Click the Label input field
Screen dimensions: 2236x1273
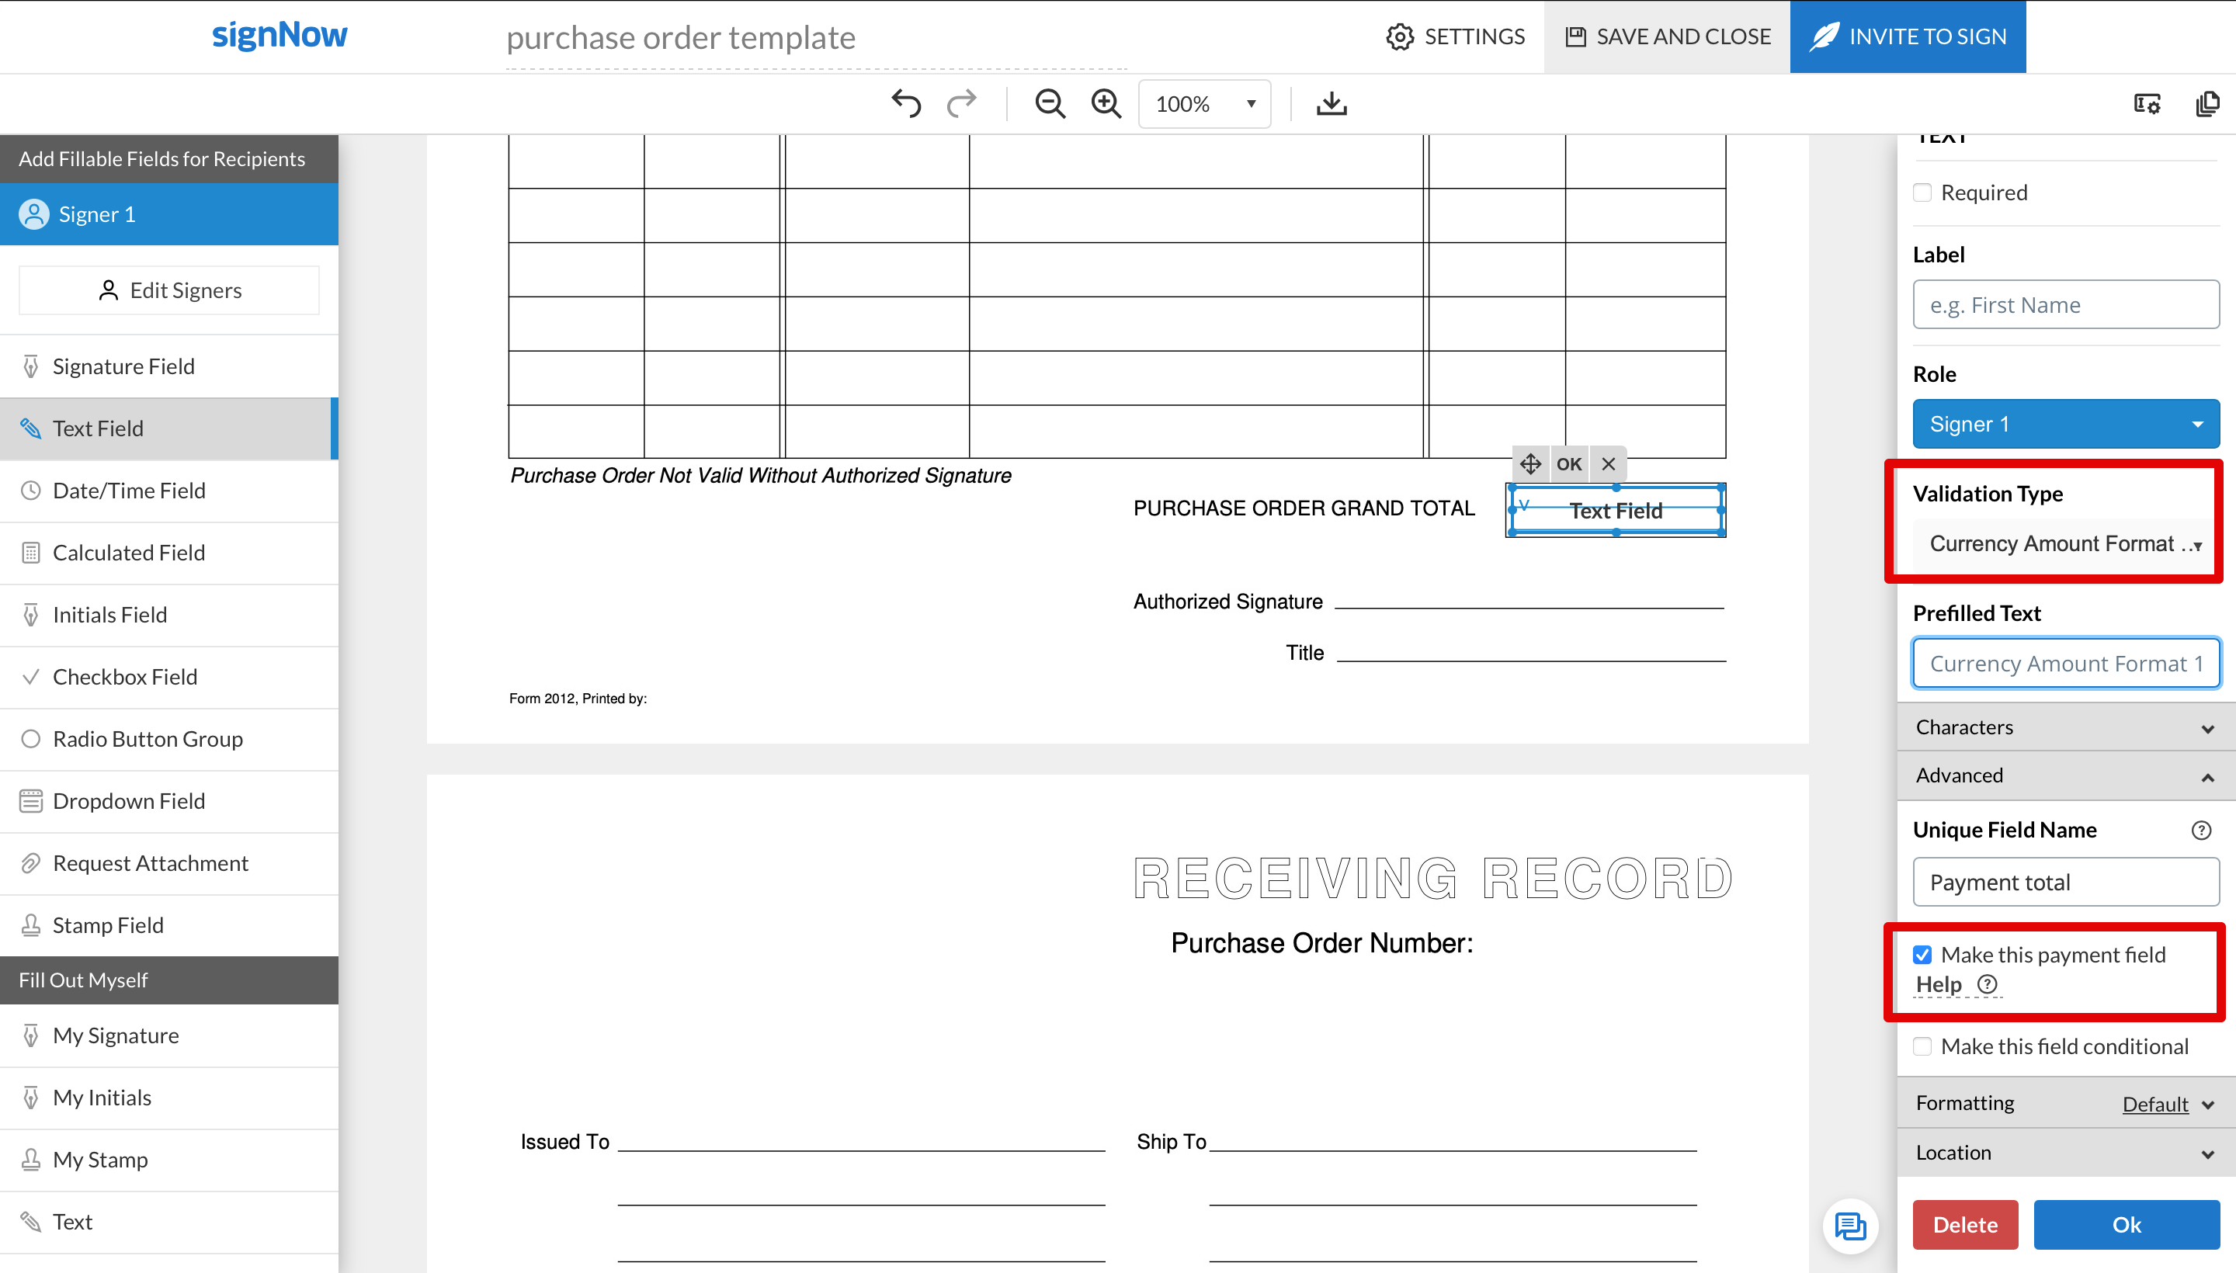[x=2064, y=304]
